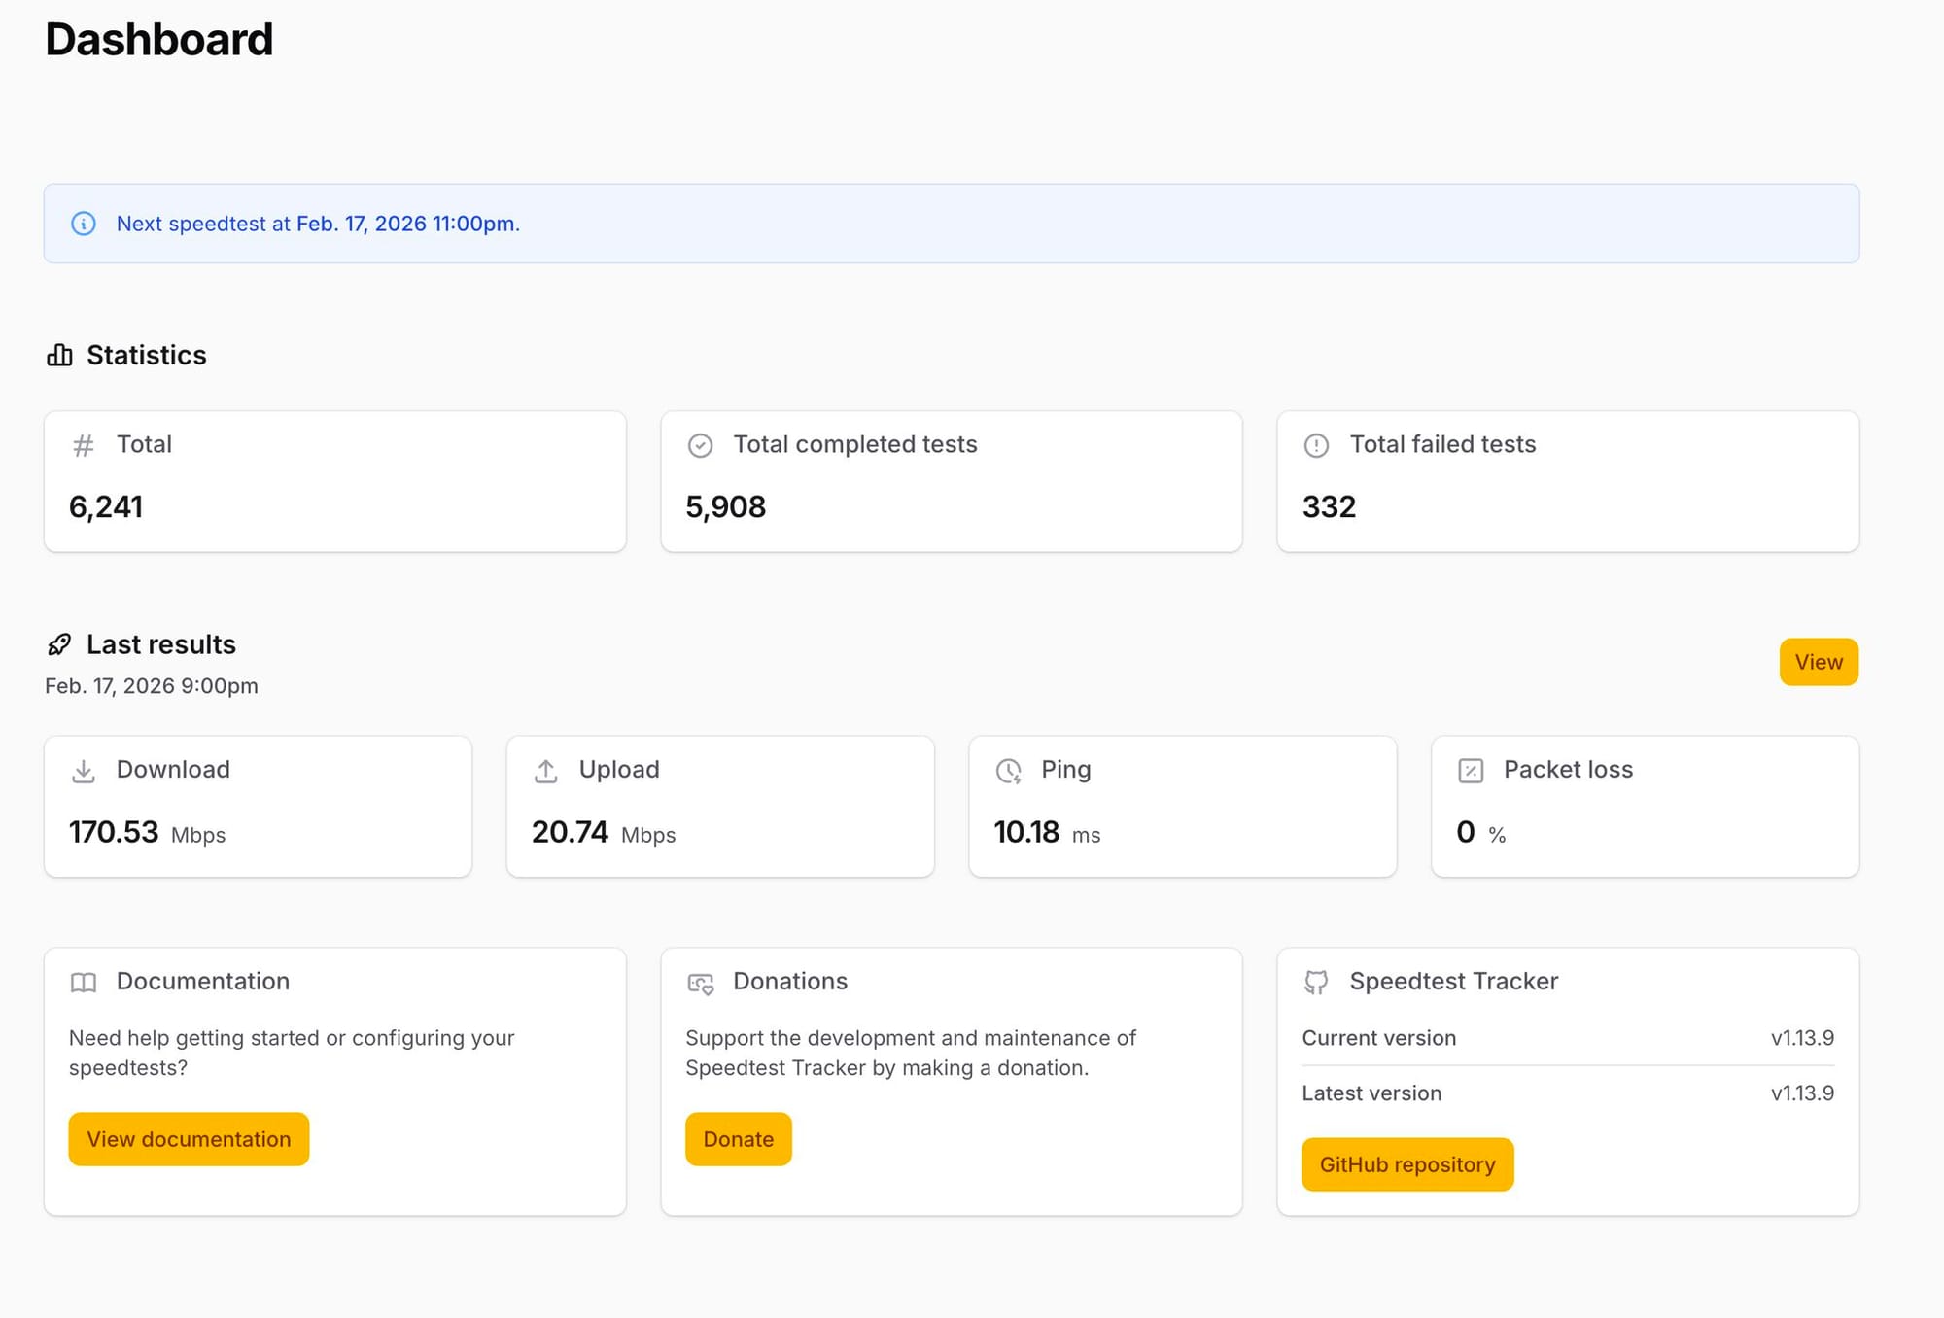Click the rocket icon beside Last results
Screen dimensions: 1944x1318
click(59, 644)
